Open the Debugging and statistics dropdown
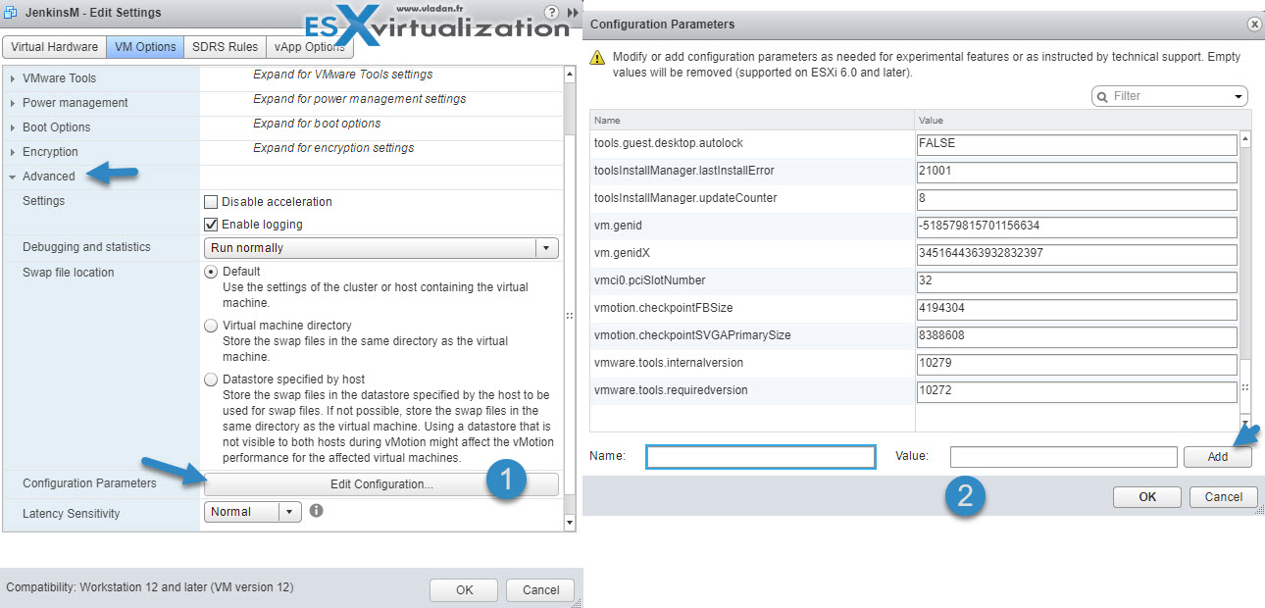 [x=547, y=248]
